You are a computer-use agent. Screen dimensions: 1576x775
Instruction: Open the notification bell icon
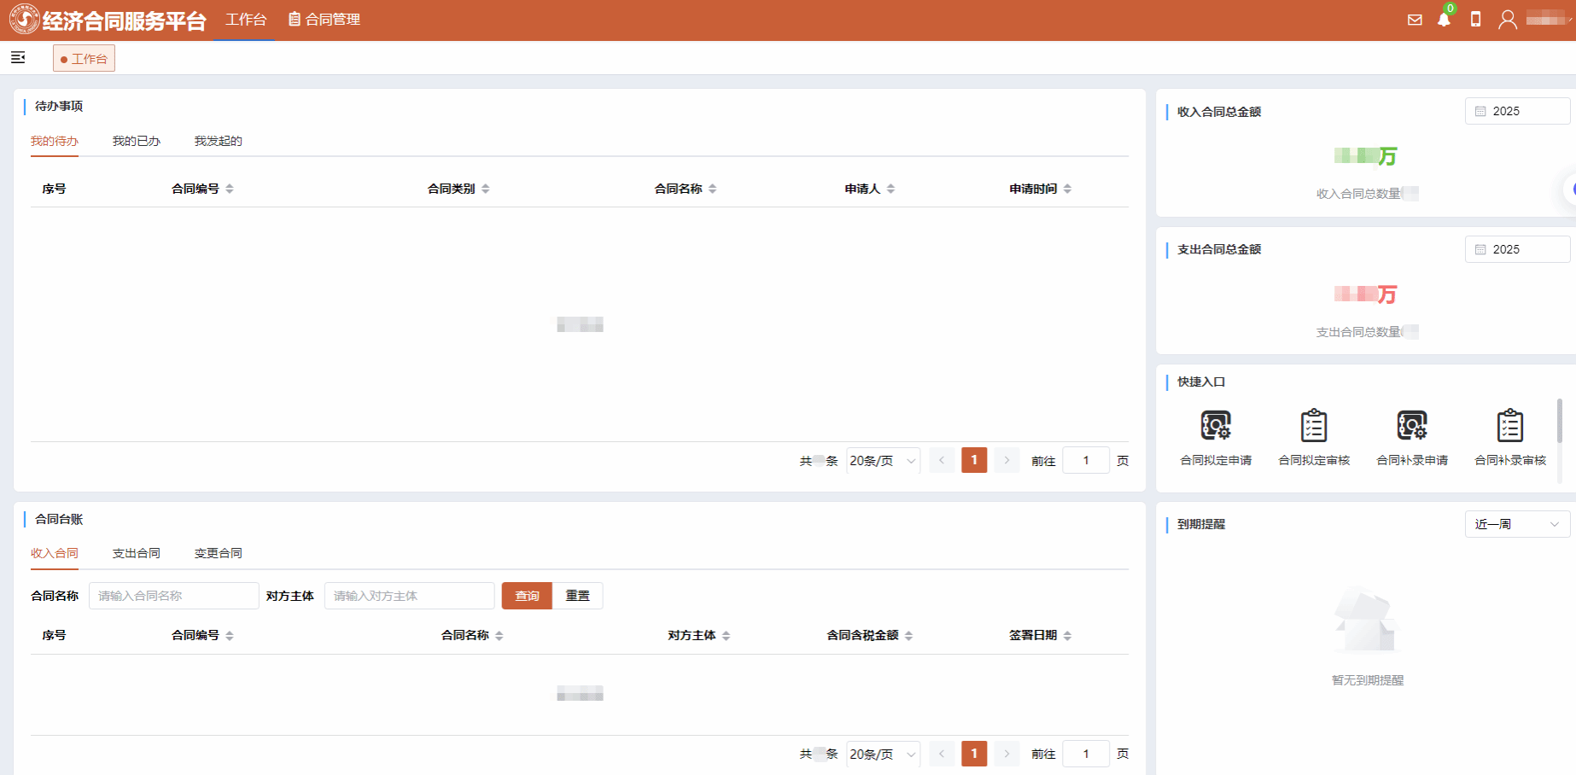[x=1444, y=20]
